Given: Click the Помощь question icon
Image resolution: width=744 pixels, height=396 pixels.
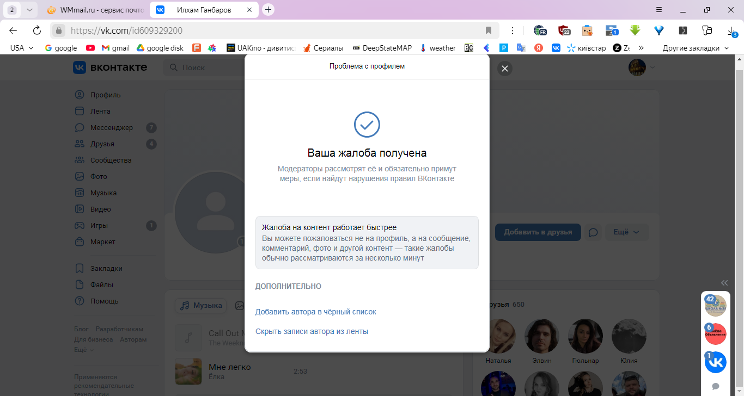Looking at the screenshot, I should pos(80,301).
